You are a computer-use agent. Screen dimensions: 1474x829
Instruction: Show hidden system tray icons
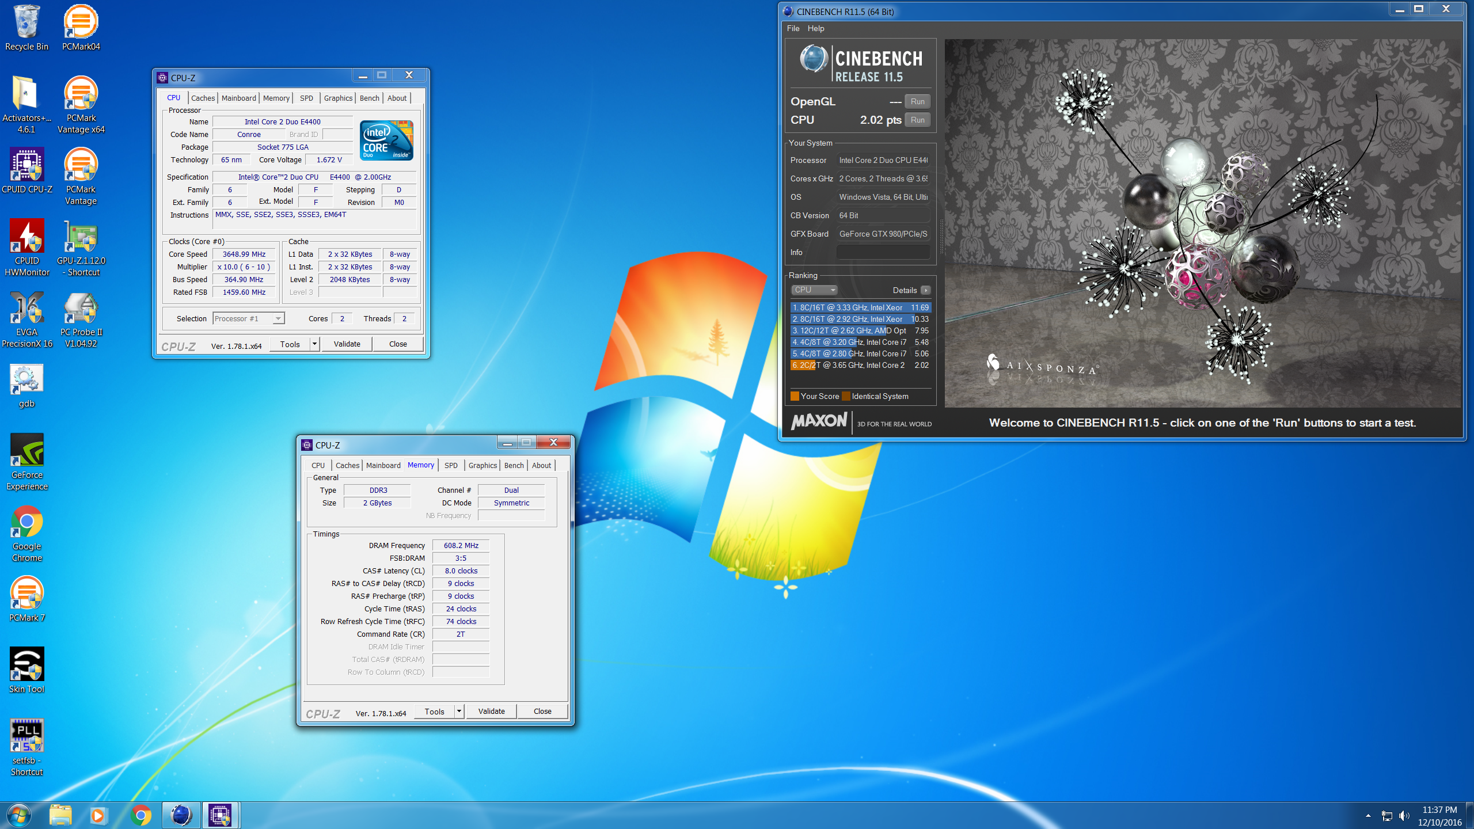pyautogui.click(x=1368, y=815)
